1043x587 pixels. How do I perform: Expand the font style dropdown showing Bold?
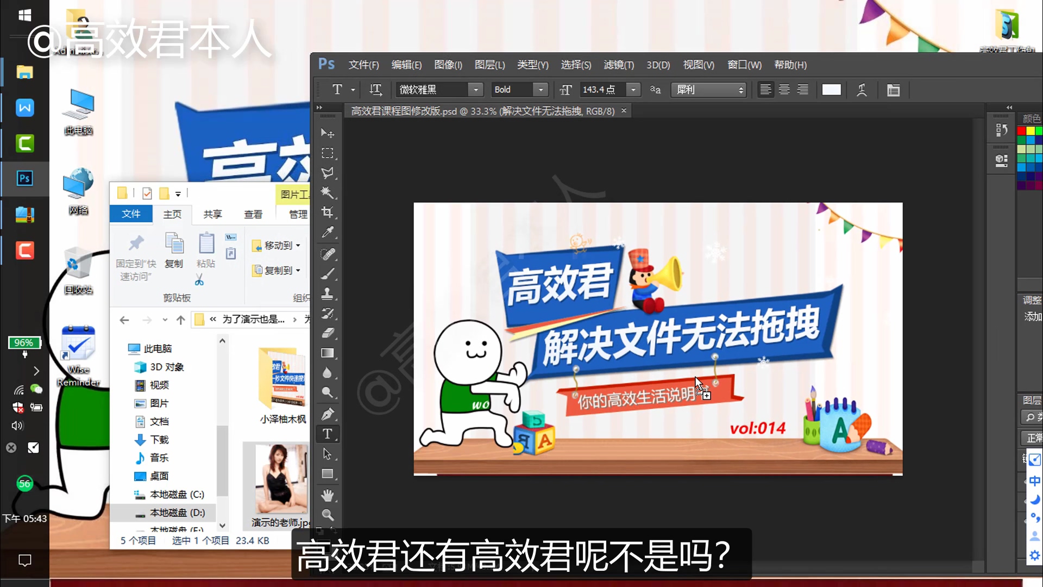(541, 90)
